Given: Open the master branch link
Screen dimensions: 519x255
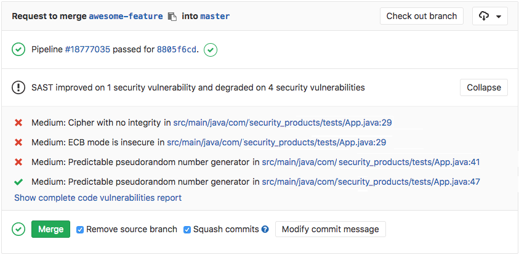Looking at the screenshot, I should click(215, 17).
